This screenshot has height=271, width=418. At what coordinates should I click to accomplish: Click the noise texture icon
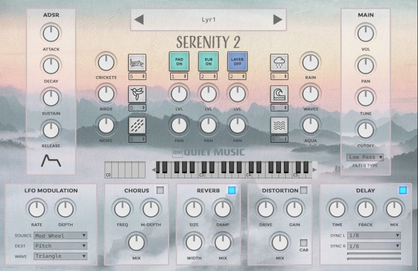pos(137,125)
